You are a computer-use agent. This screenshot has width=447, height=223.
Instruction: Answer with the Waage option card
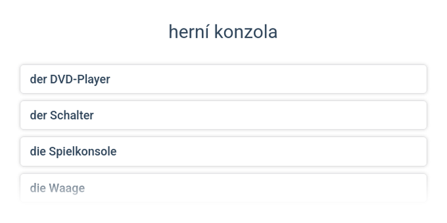[223, 188]
